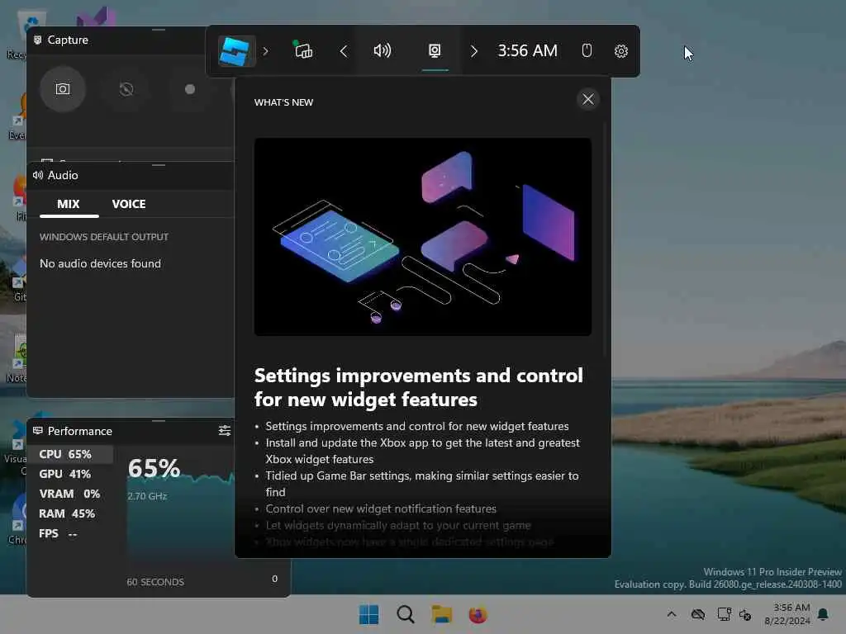The image size is (846, 634).
Task: Click the Capture widget title
Action: (x=68, y=40)
